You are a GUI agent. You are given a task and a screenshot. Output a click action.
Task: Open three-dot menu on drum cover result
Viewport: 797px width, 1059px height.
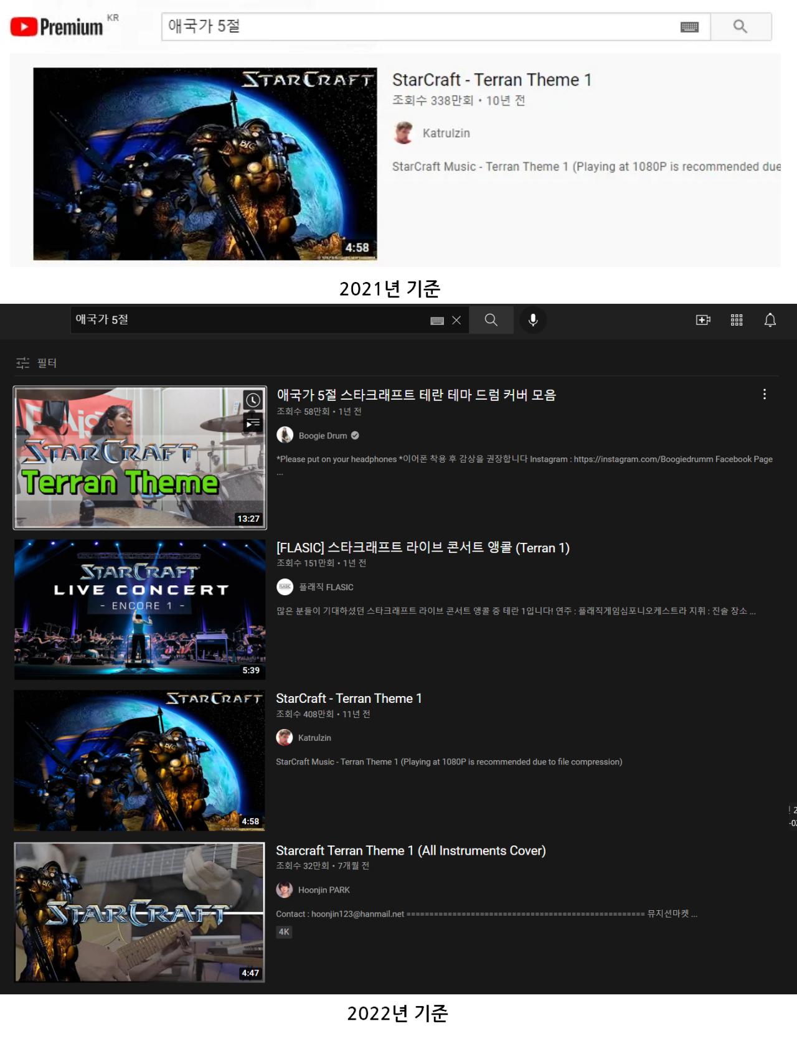pos(765,395)
